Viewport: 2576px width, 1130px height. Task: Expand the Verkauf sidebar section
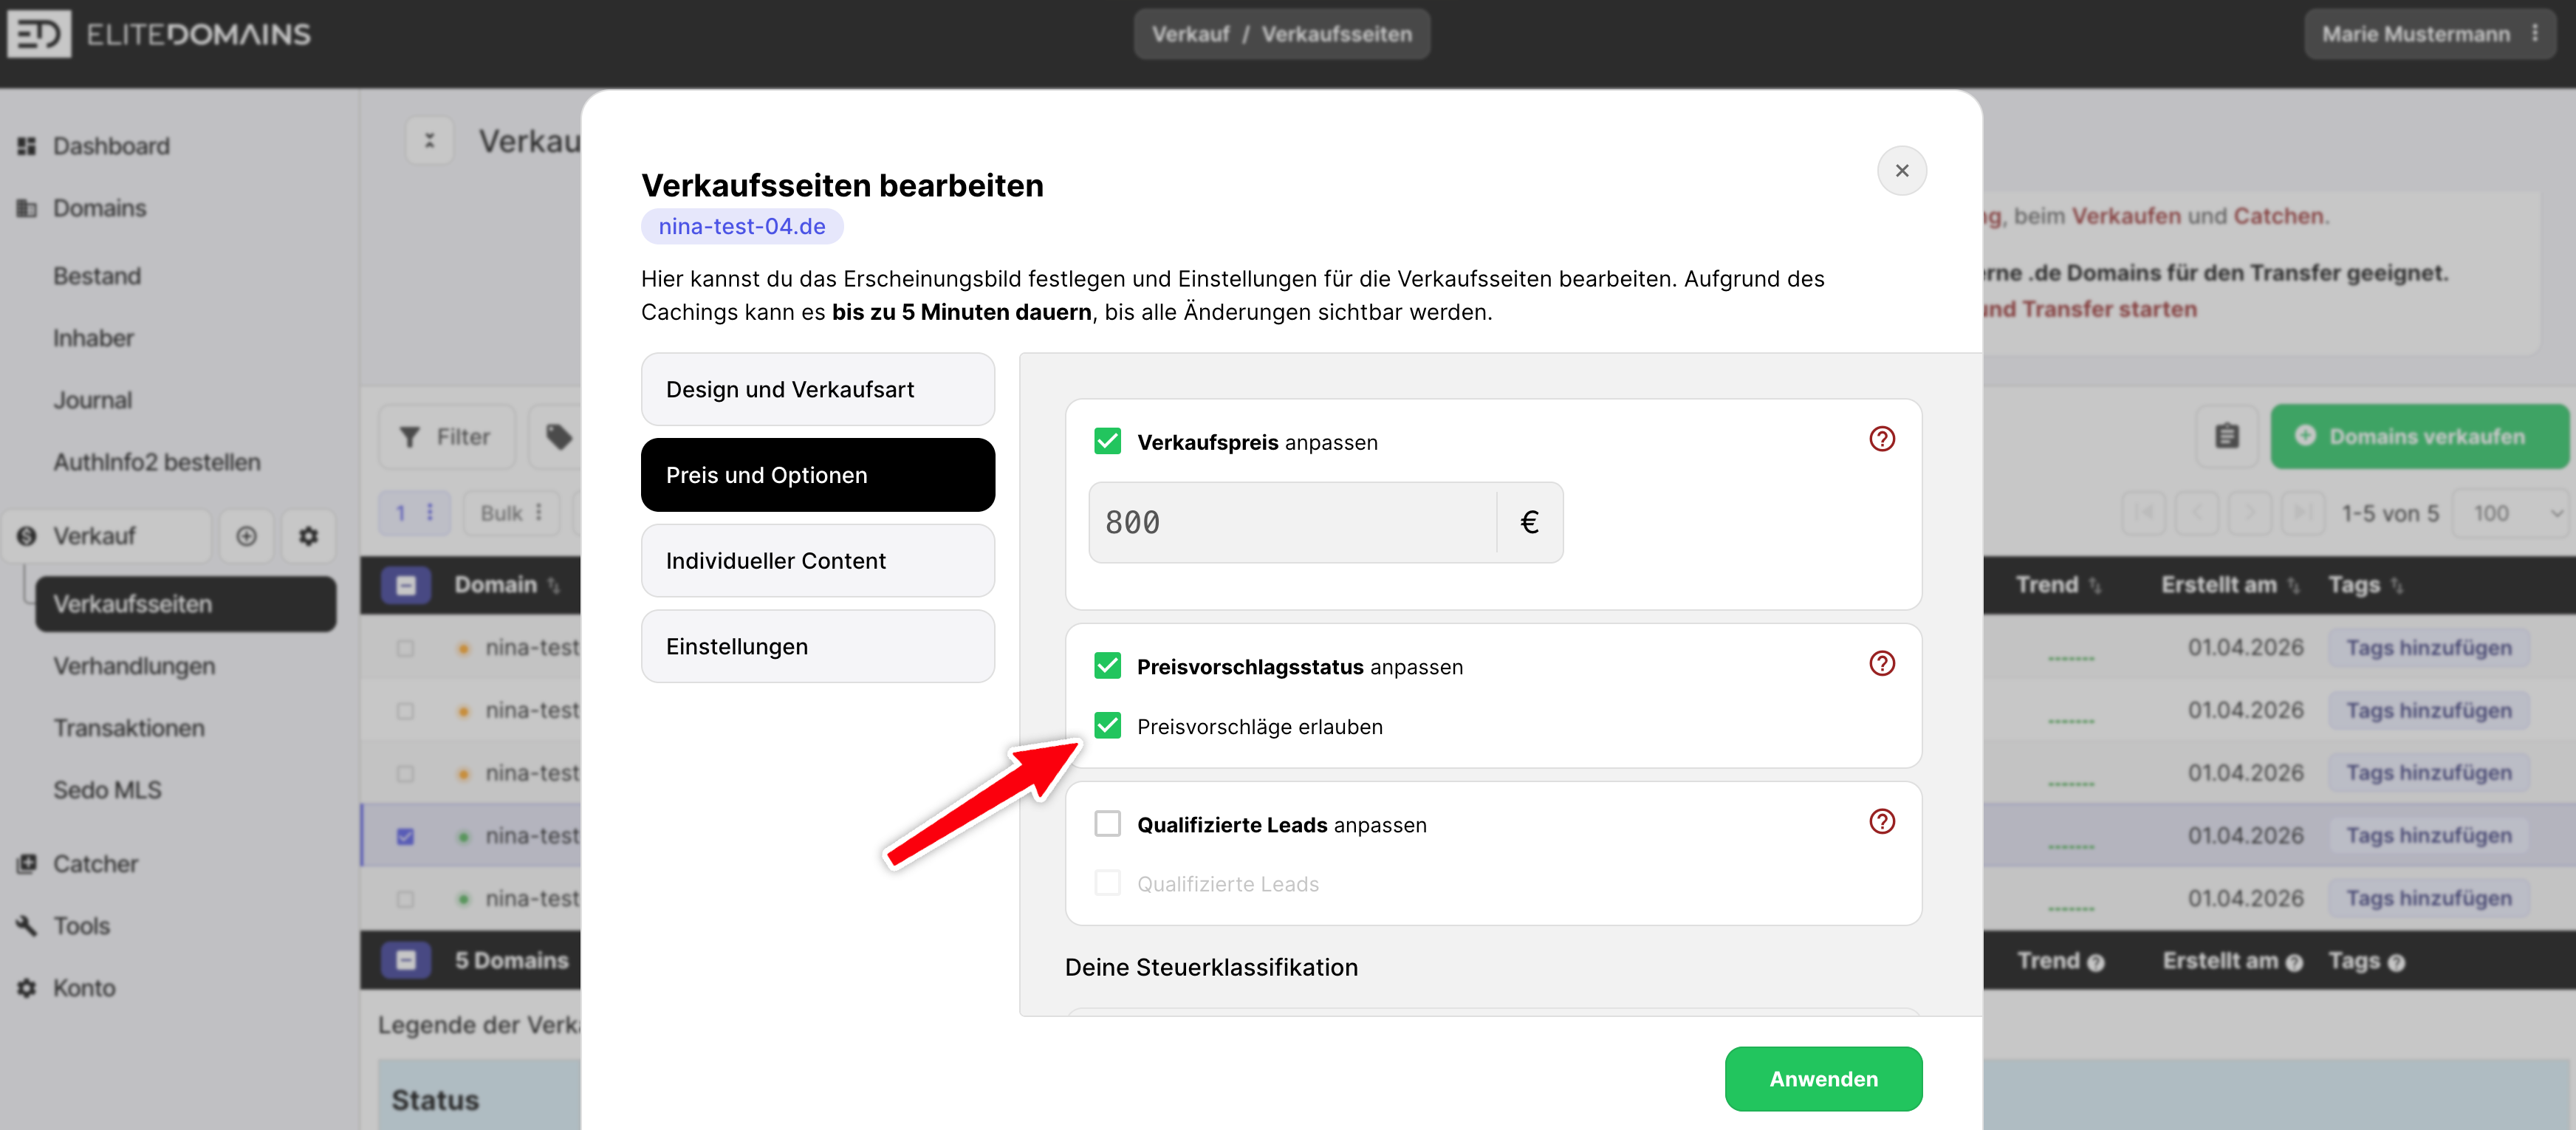(x=106, y=536)
